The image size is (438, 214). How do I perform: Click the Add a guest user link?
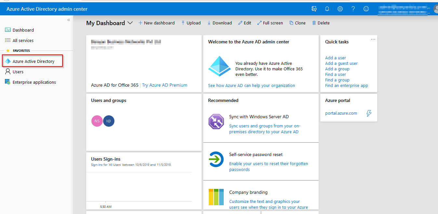pos(341,64)
